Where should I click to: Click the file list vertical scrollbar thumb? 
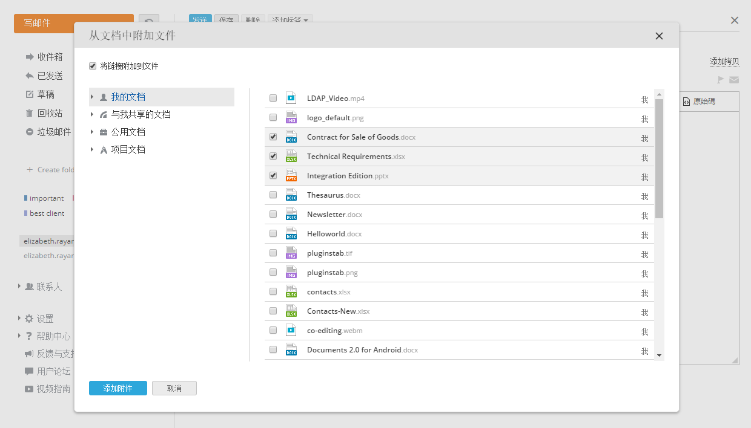(659, 158)
